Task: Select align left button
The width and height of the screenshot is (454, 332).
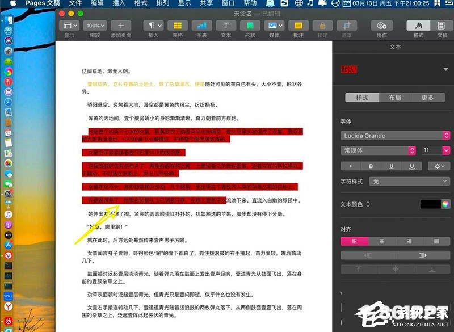Action: 354,241
